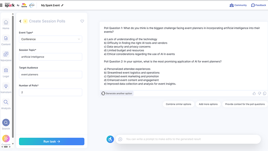Image resolution: width=268 pixels, height=151 pixels.
Task: Dislike the result with thumbs down
Action: 259,93
